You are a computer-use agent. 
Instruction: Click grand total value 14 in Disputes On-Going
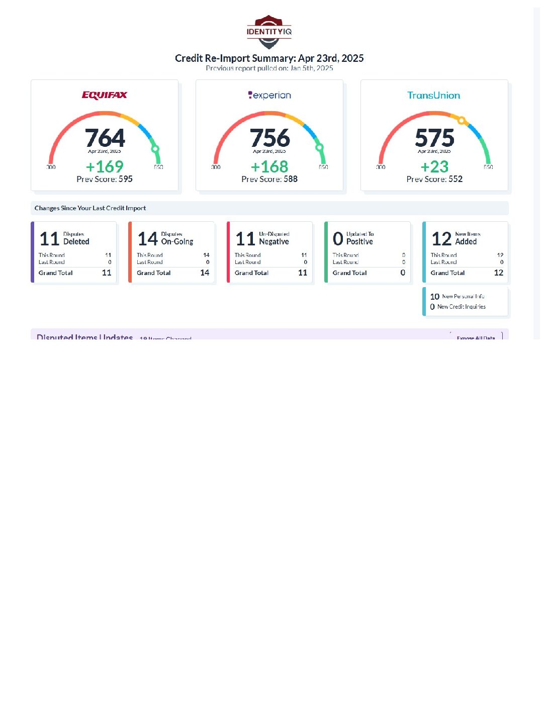pos(205,273)
